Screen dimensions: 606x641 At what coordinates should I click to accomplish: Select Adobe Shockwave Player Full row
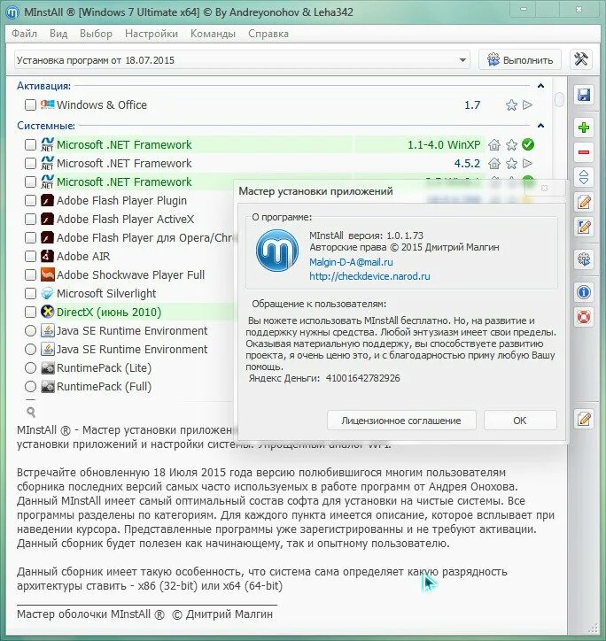pos(130,274)
